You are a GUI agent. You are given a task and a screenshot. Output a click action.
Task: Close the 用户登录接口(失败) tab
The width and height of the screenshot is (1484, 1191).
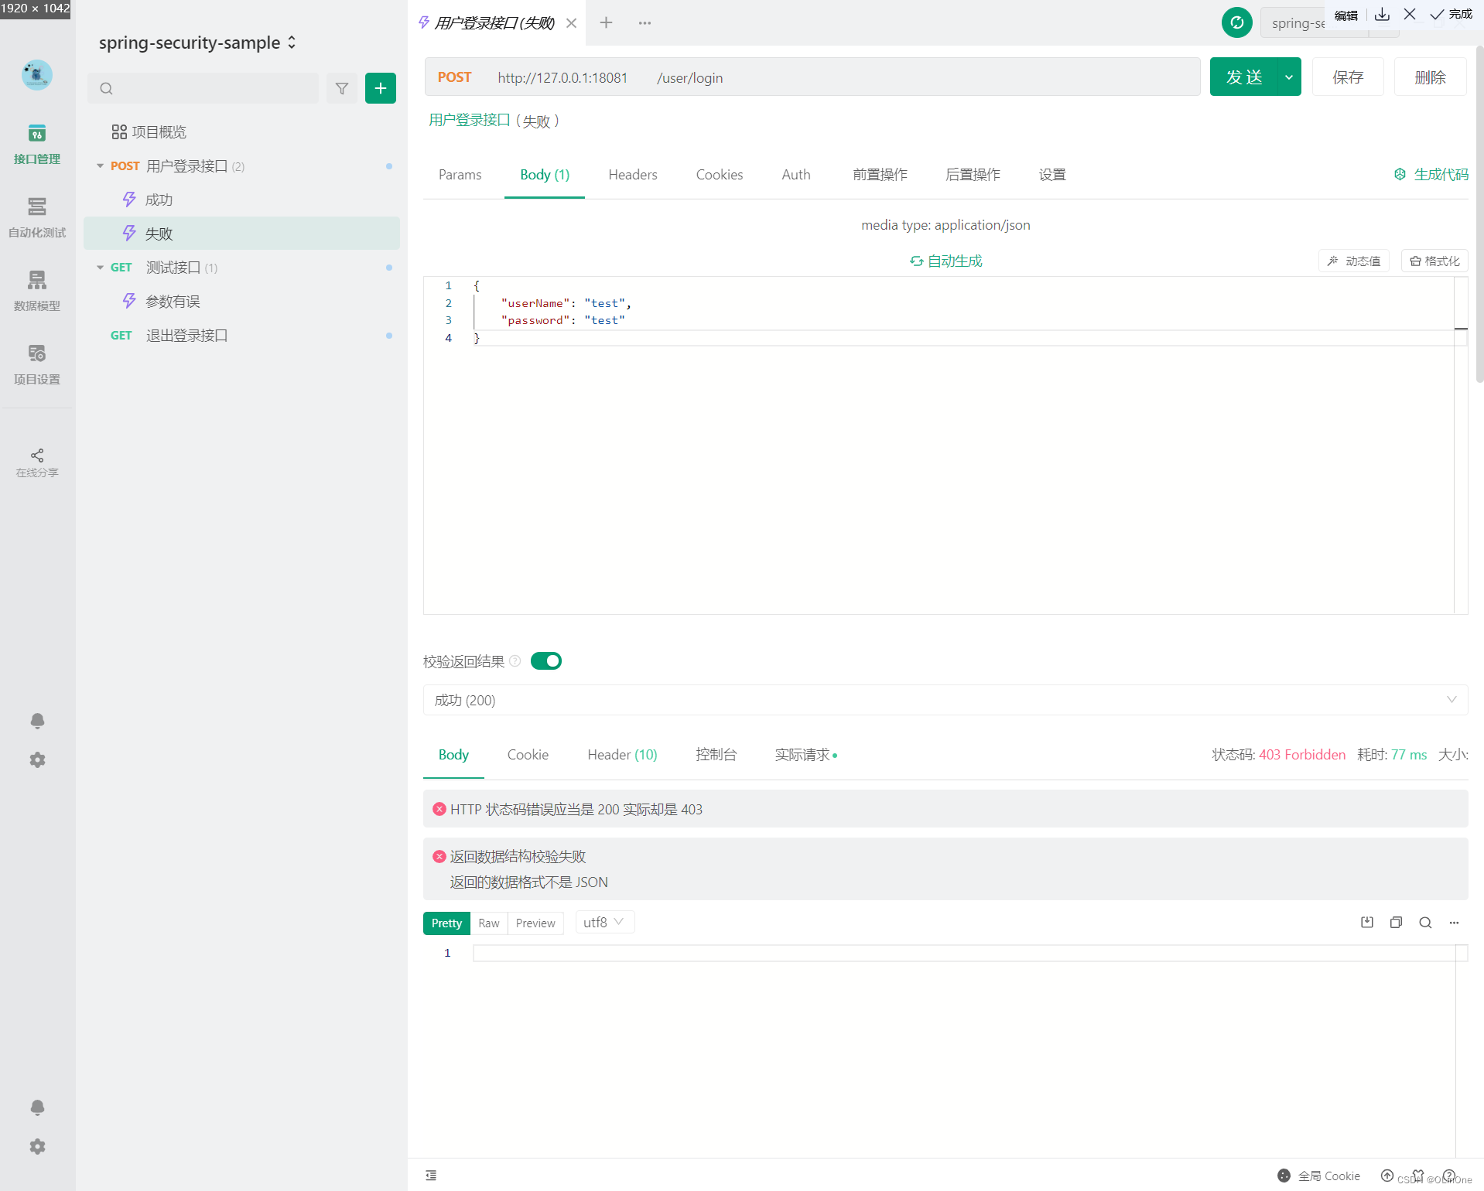[571, 23]
